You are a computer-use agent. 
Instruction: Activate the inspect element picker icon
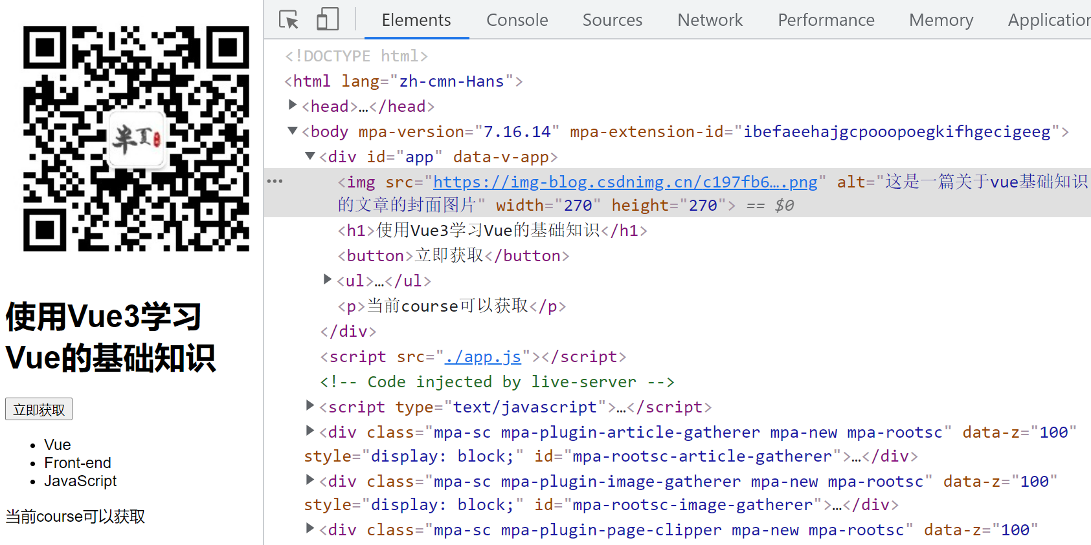[289, 19]
